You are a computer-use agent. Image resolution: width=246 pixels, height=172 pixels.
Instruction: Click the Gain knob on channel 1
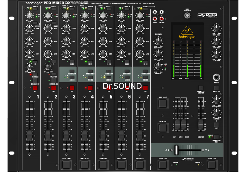[x=29, y=16]
